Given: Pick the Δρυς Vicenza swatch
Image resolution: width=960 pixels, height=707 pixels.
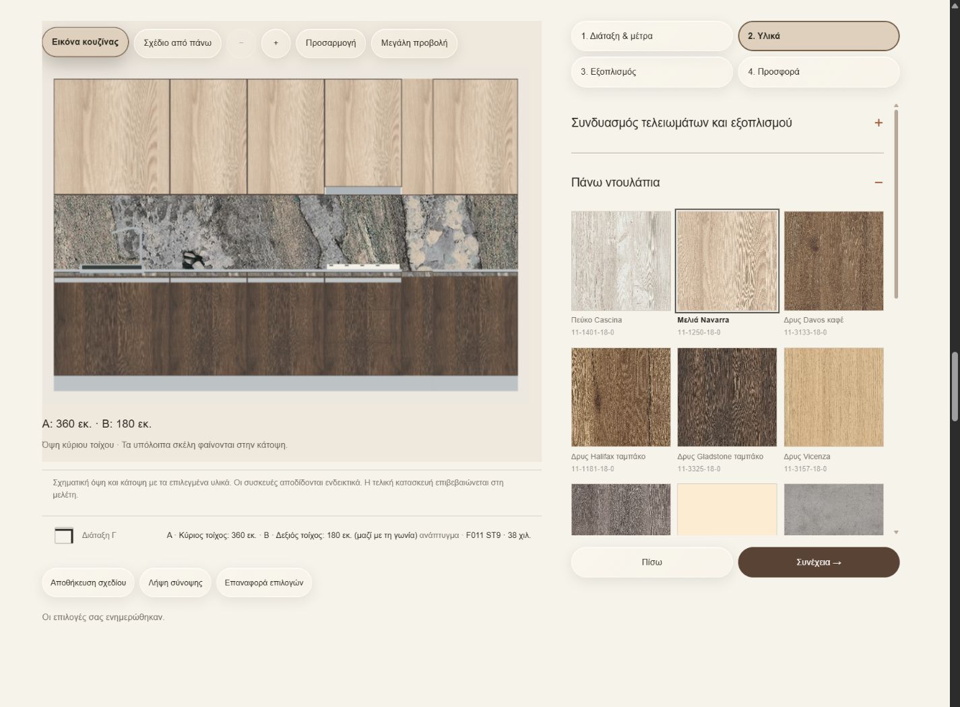Looking at the screenshot, I should [833, 397].
